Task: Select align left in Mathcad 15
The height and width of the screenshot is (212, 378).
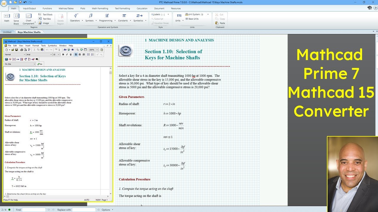Action: pos(76,54)
